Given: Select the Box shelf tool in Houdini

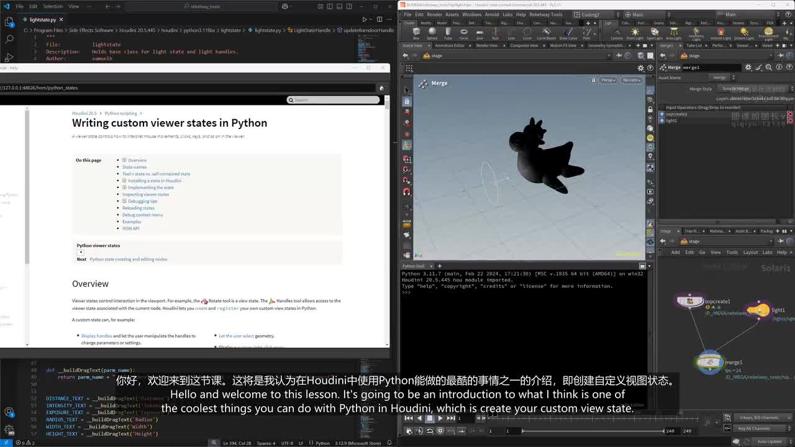Looking at the screenshot, I should coord(416,33).
